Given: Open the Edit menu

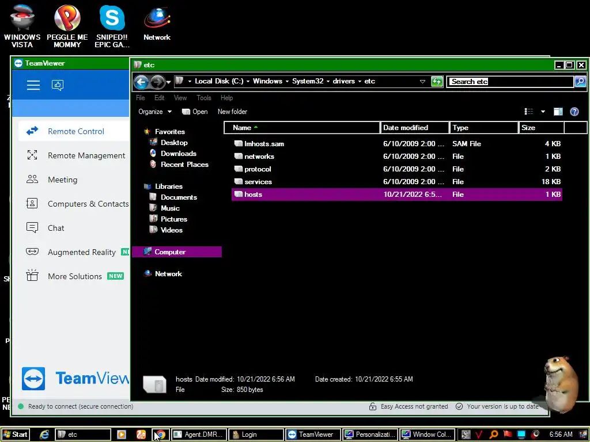Looking at the screenshot, I should tap(159, 98).
